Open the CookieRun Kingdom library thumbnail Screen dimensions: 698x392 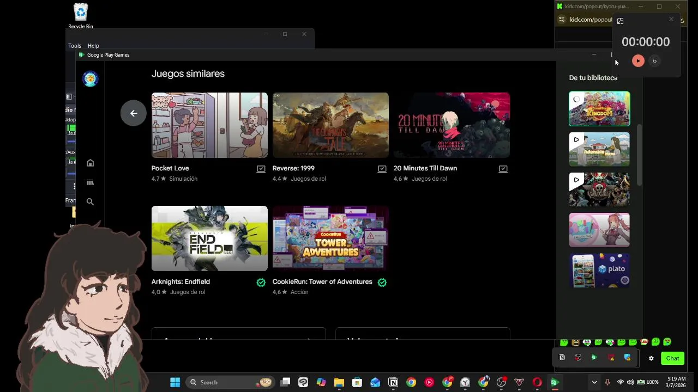coord(599,109)
